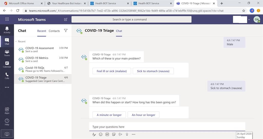Open the Covid-19 FAQs chat
Image resolution: width=263 pixels, height=139 pixels.
click(x=43, y=69)
